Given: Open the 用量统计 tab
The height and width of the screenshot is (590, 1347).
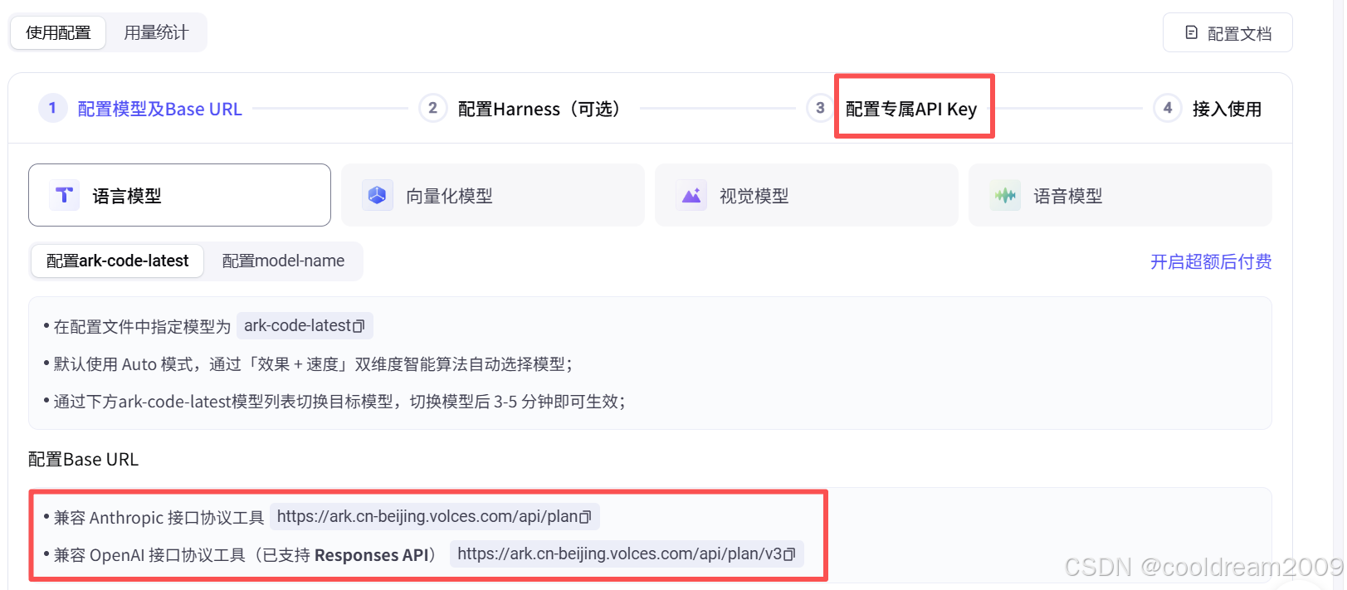Looking at the screenshot, I should click(156, 33).
